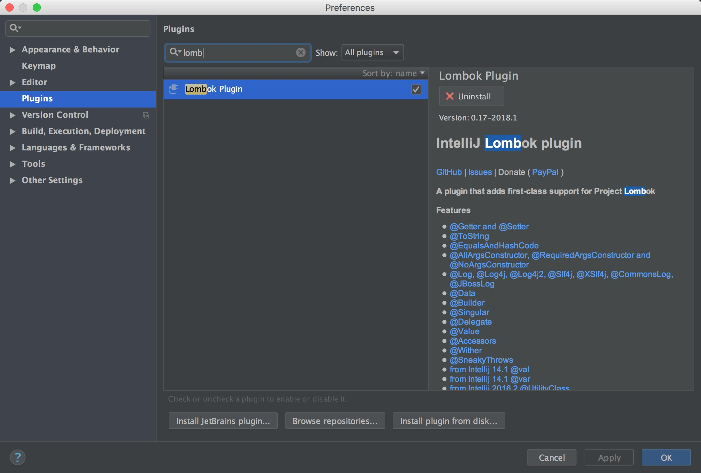Click the Lombok plugin icon in list
The height and width of the screenshot is (473, 701).
(174, 89)
